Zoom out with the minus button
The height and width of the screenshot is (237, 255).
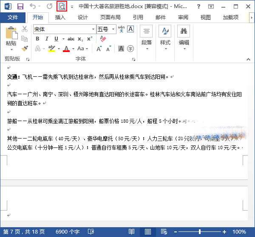click(175, 232)
